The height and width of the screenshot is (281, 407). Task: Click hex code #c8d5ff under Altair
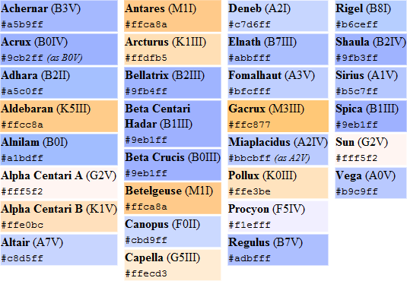(x=22, y=258)
